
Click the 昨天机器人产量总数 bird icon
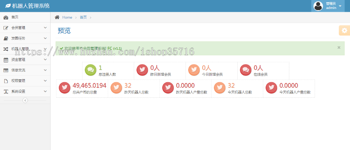coord(168,88)
